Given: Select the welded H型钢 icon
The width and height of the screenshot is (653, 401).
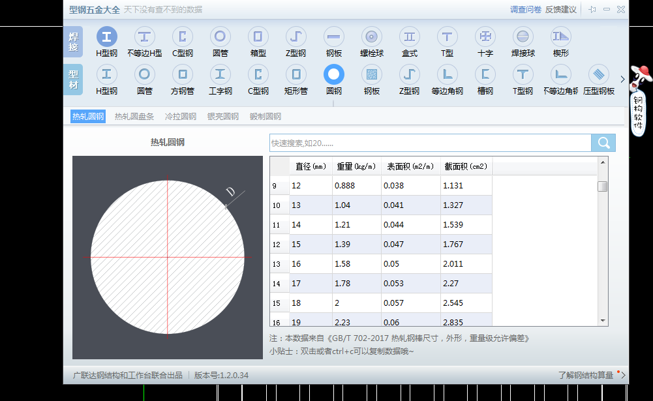Looking at the screenshot, I should pyautogui.click(x=107, y=37).
